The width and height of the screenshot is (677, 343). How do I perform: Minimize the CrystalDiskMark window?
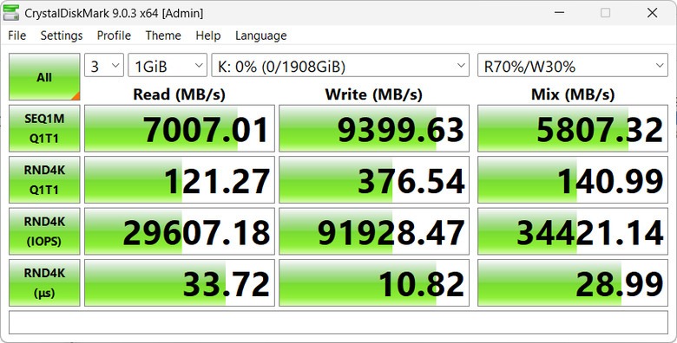559,12
